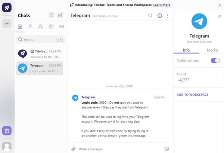Close the Telegram info side panel

point(220,16)
